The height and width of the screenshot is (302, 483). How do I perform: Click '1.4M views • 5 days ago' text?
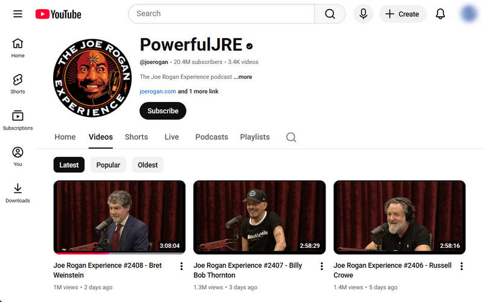365,288
